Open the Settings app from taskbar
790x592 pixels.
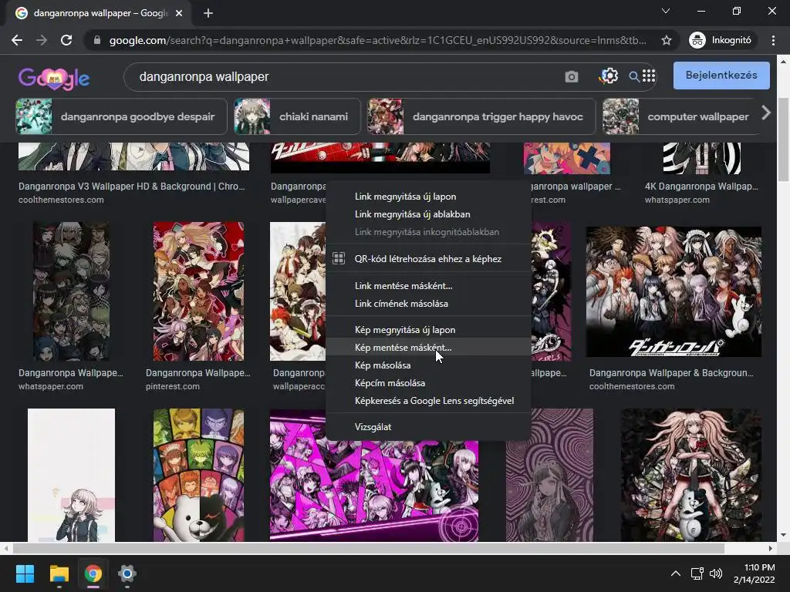127,573
